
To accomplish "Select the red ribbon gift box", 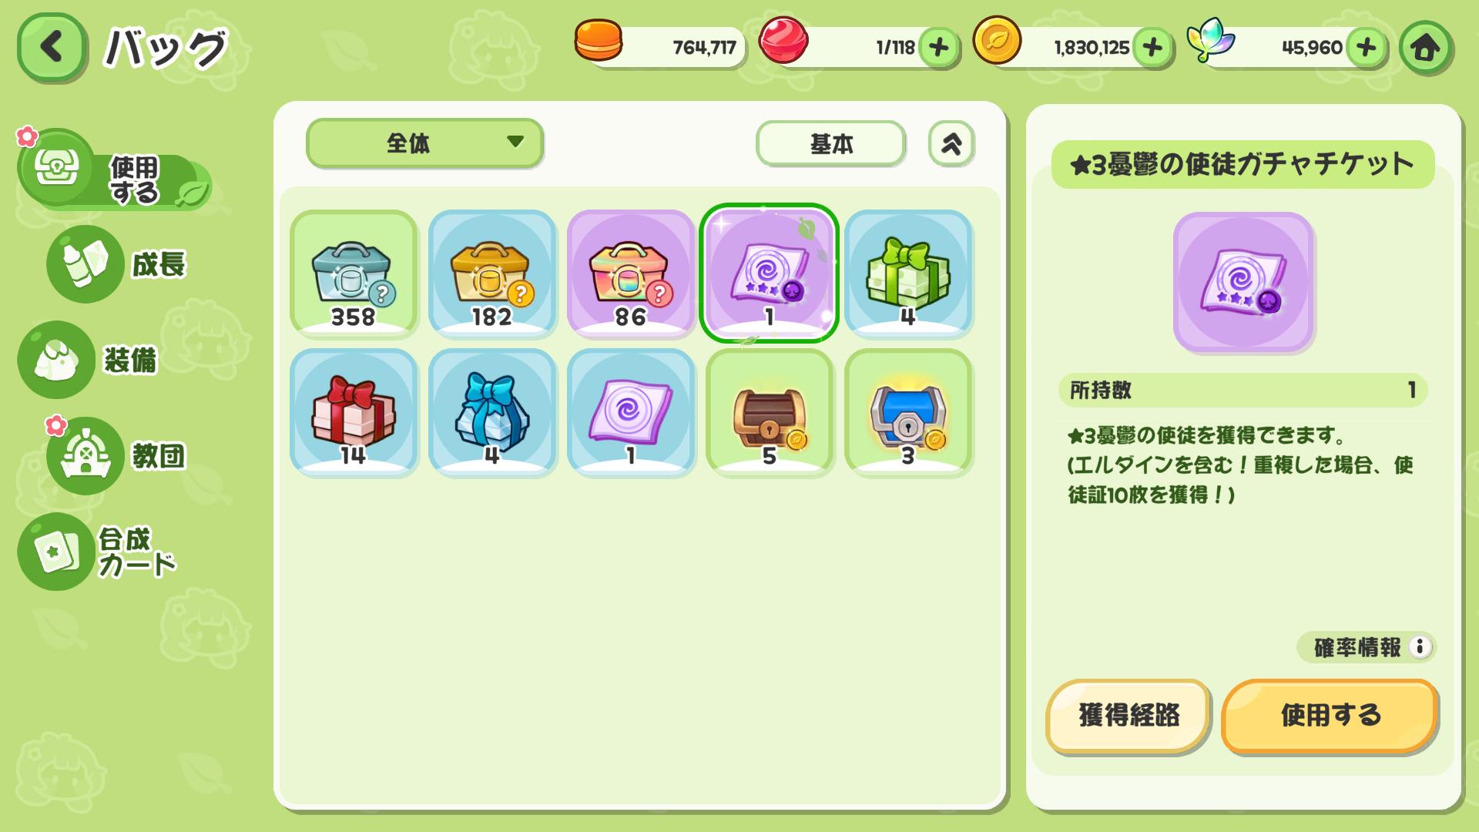I will [x=354, y=412].
